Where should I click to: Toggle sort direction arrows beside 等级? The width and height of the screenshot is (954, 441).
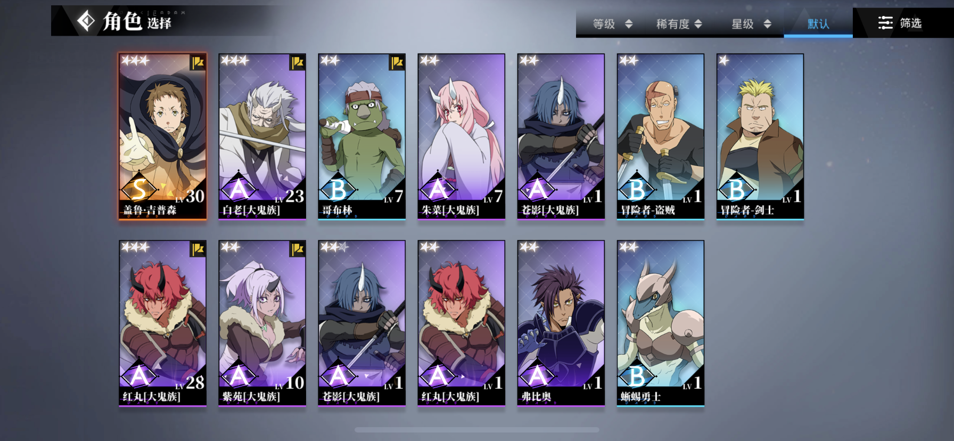click(x=629, y=24)
